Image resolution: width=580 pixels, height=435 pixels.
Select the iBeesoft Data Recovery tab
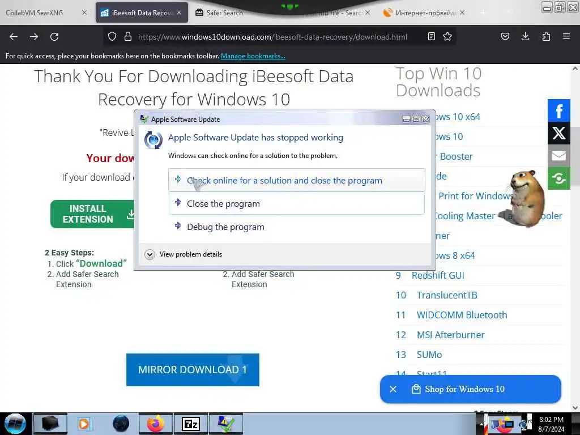pos(142,12)
